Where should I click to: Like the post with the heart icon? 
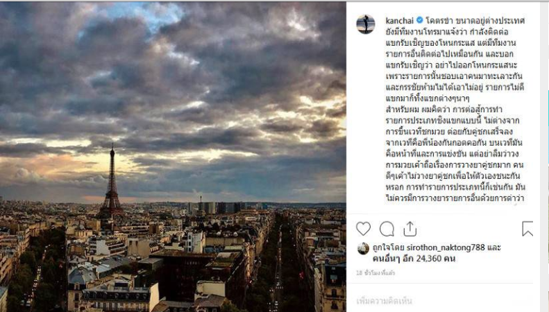coord(363,229)
